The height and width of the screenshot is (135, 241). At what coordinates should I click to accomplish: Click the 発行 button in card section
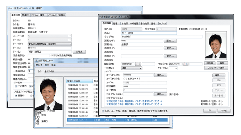pyautogui.click(x=219, y=85)
